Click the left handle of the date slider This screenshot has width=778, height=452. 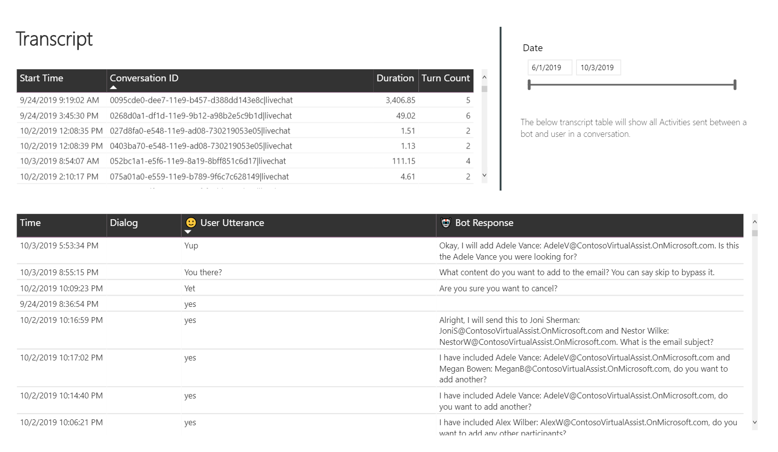[529, 85]
